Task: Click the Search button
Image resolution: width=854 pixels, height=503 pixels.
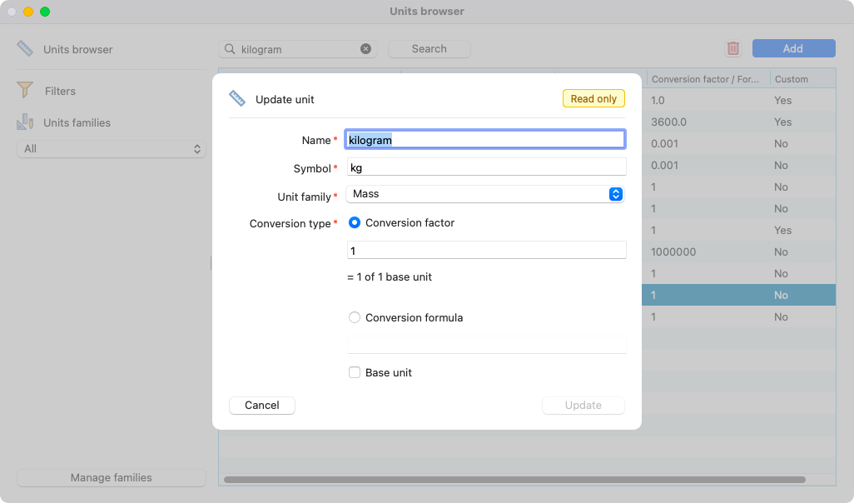Action: pos(429,48)
